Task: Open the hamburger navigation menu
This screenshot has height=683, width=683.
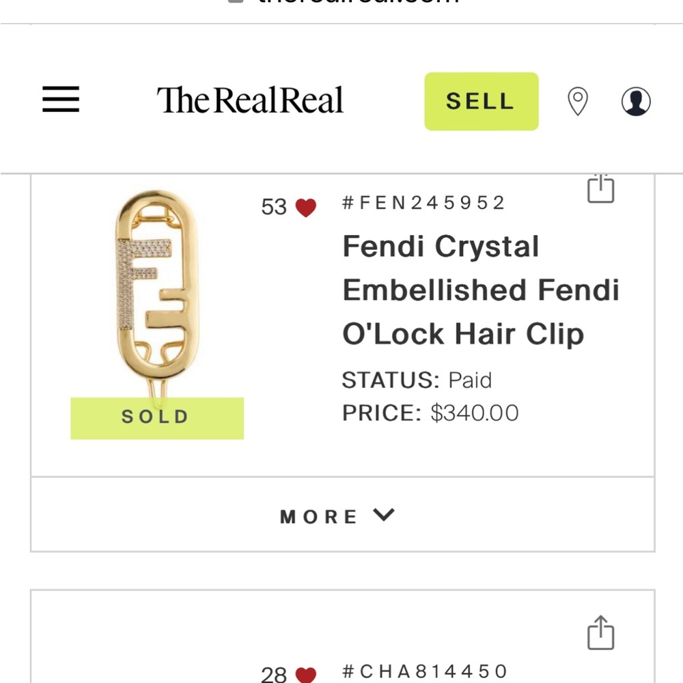Action: coord(60,100)
